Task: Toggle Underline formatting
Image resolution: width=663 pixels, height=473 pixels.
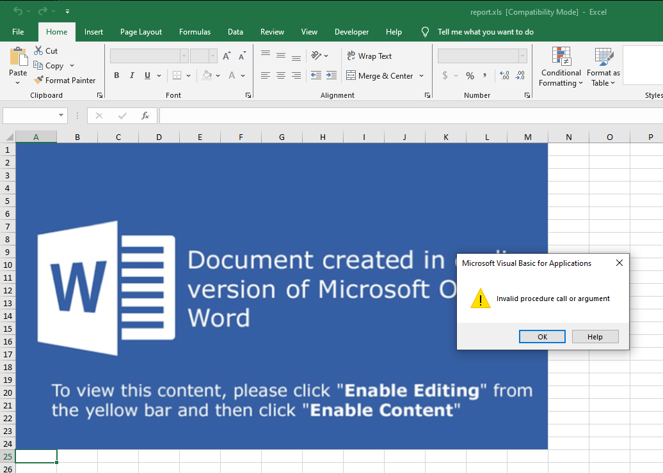Action: pyautogui.click(x=147, y=75)
